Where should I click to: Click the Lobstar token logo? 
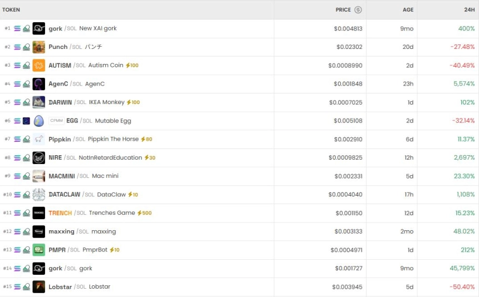click(x=38, y=287)
